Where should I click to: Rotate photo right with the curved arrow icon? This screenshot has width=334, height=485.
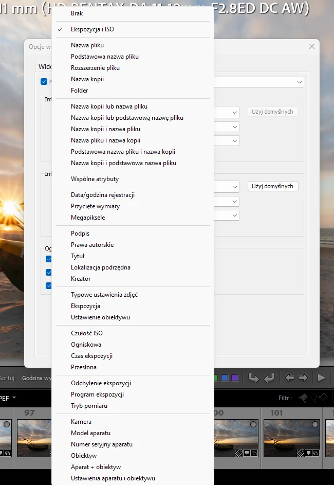click(x=269, y=378)
